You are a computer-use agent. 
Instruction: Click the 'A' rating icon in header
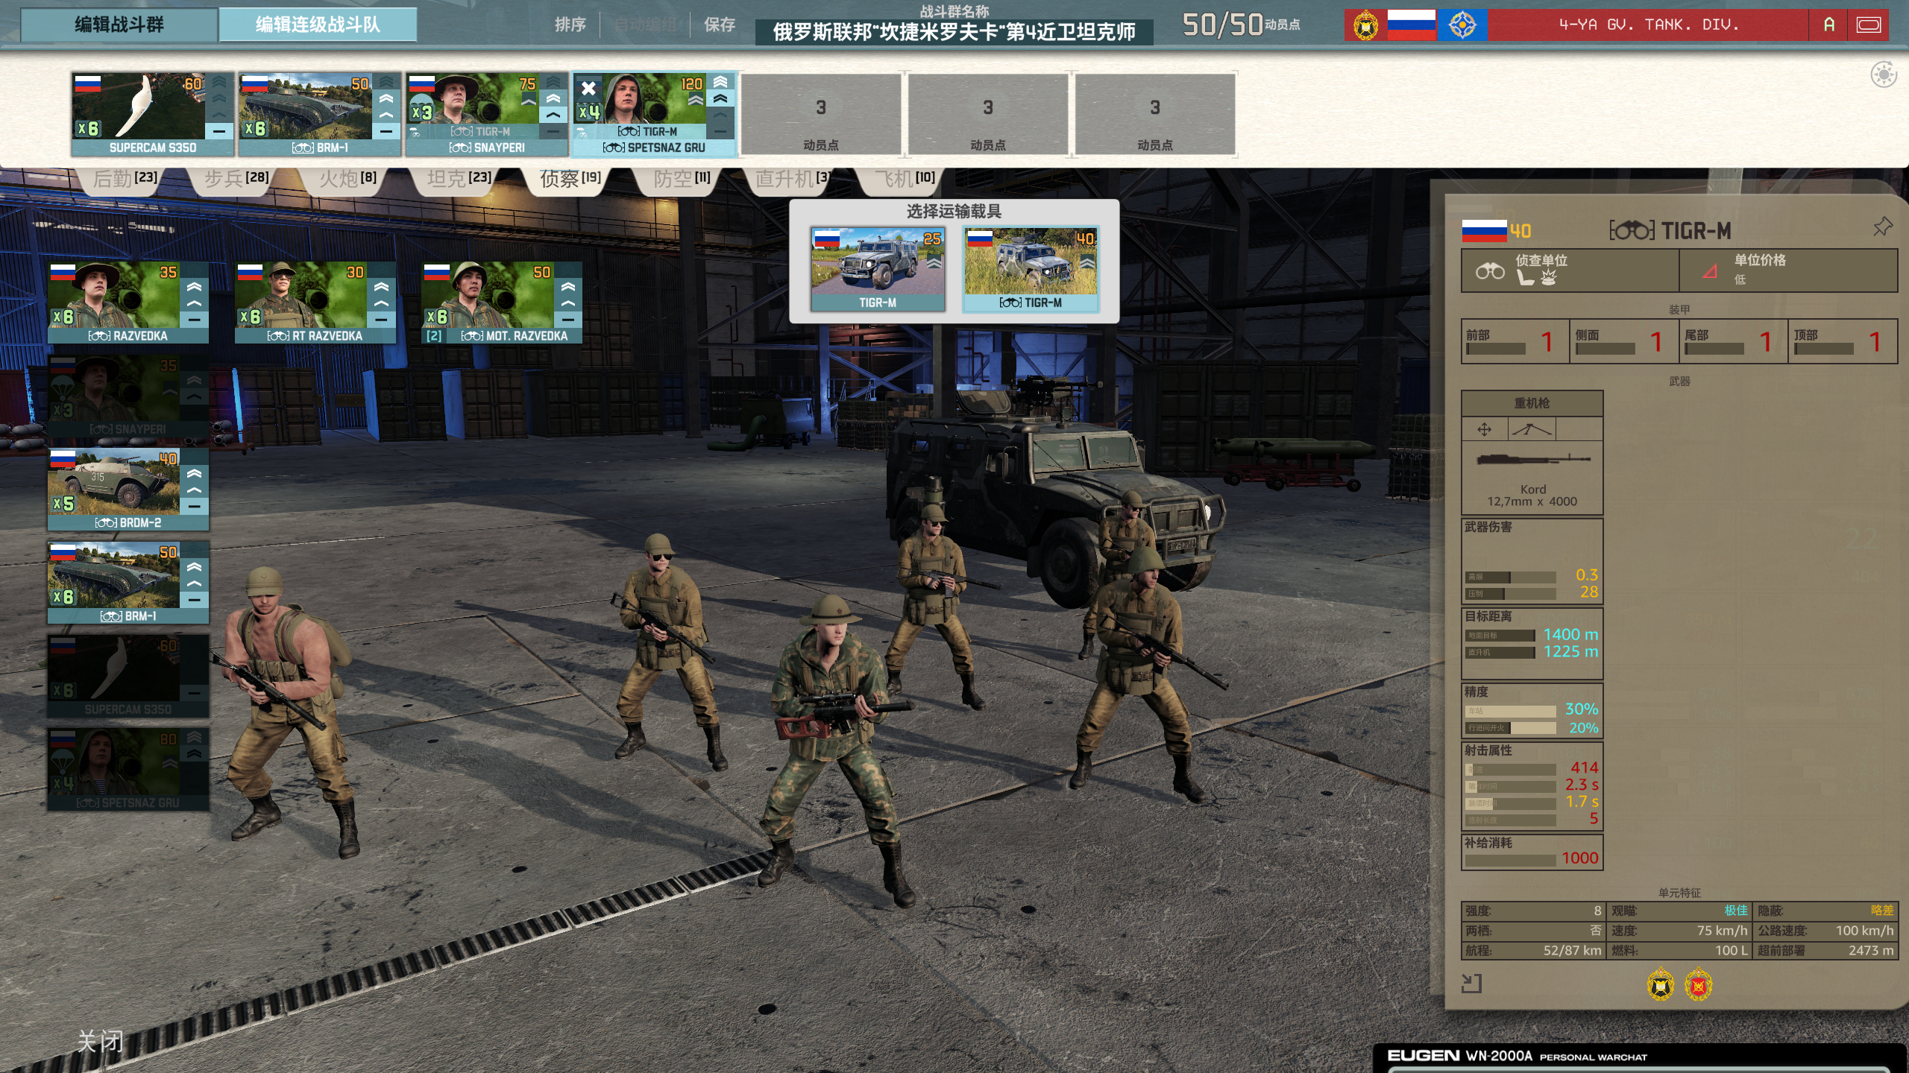pos(1828,25)
